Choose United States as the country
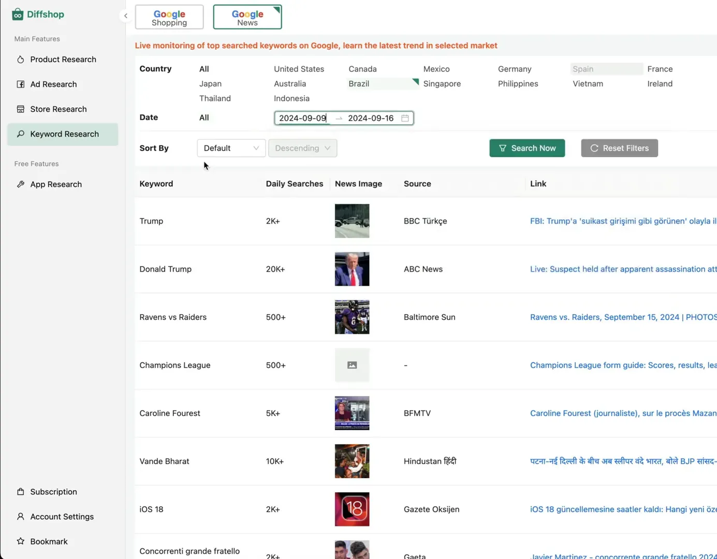This screenshot has width=717, height=559. coord(299,69)
